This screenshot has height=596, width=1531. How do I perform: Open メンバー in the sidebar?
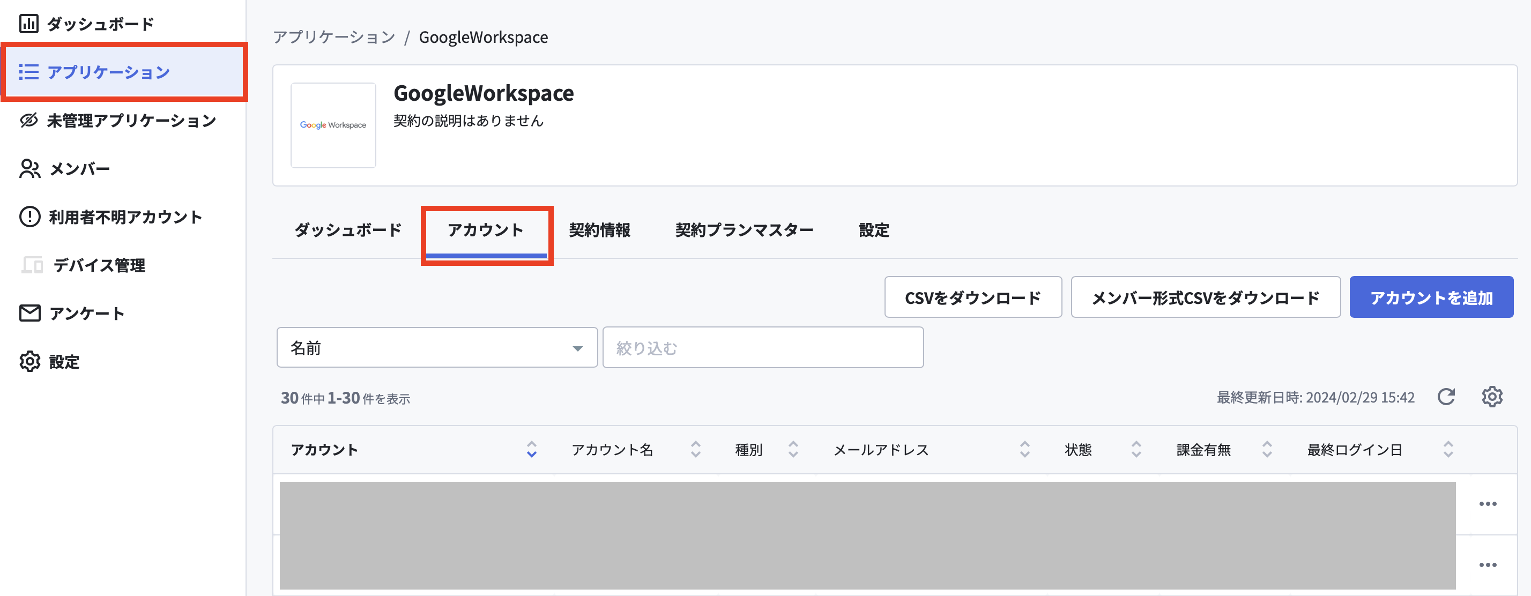click(80, 169)
